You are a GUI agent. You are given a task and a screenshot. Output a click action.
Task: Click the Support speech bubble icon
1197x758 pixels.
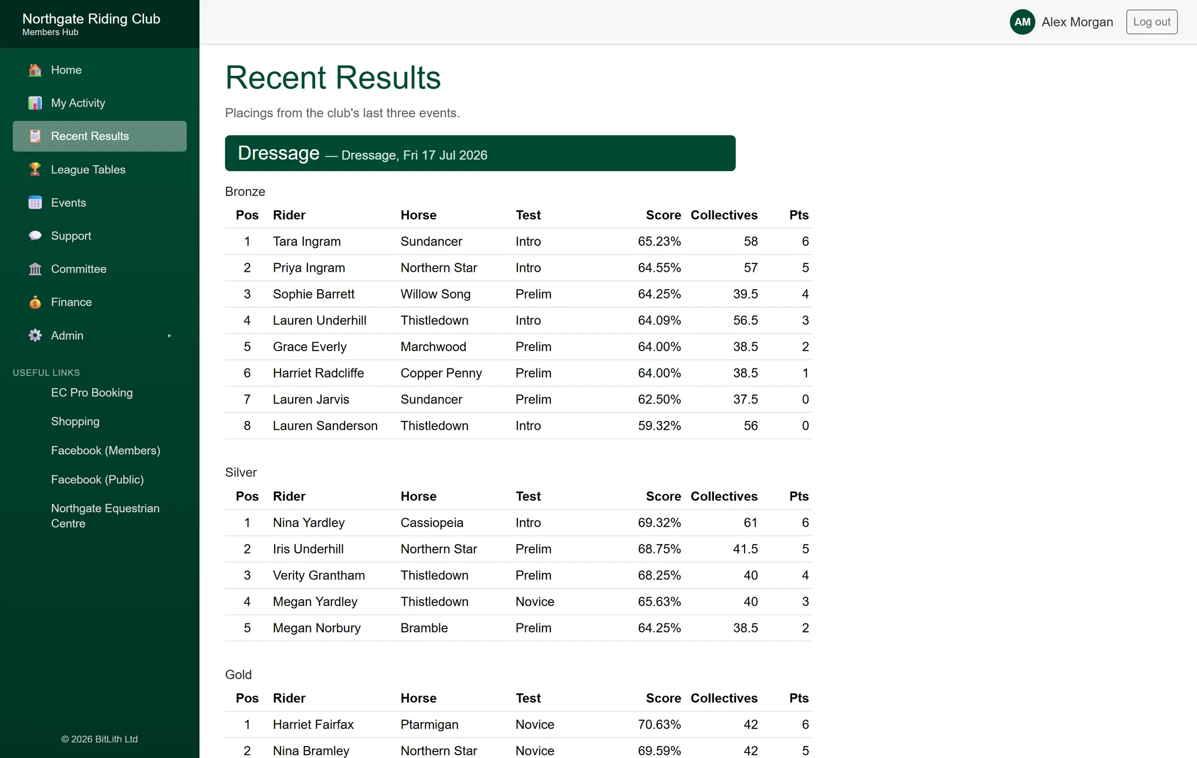[35, 236]
